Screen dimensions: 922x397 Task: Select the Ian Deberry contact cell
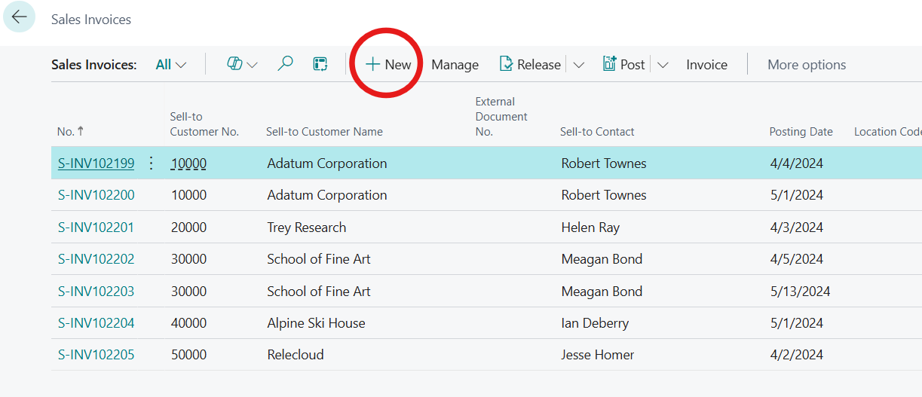click(595, 323)
